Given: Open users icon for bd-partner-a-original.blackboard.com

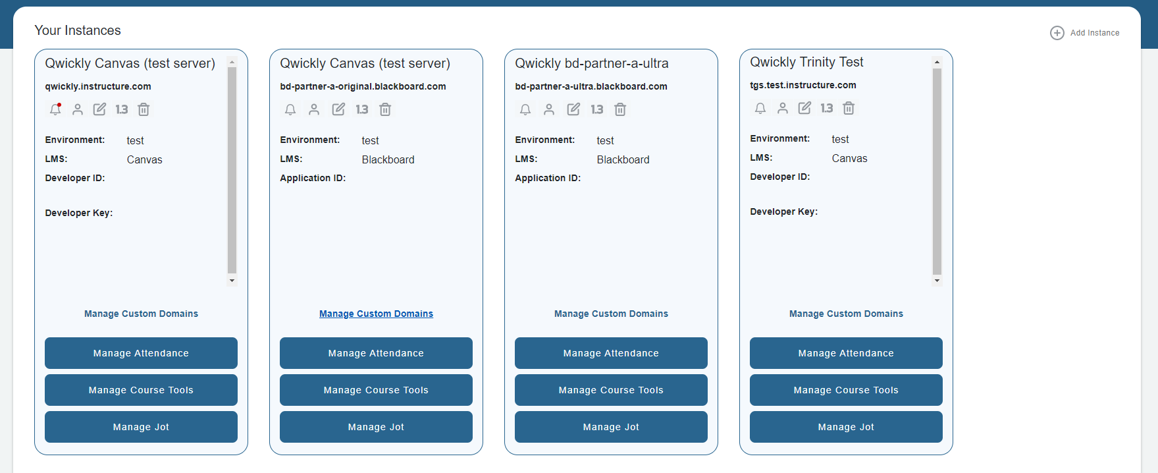Looking at the screenshot, I should point(314,109).
